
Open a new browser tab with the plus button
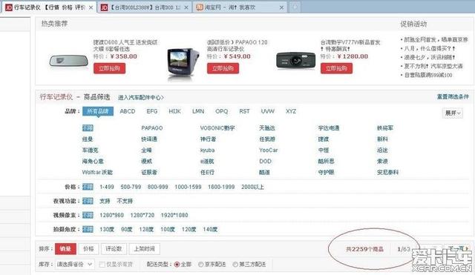[295, 7]
